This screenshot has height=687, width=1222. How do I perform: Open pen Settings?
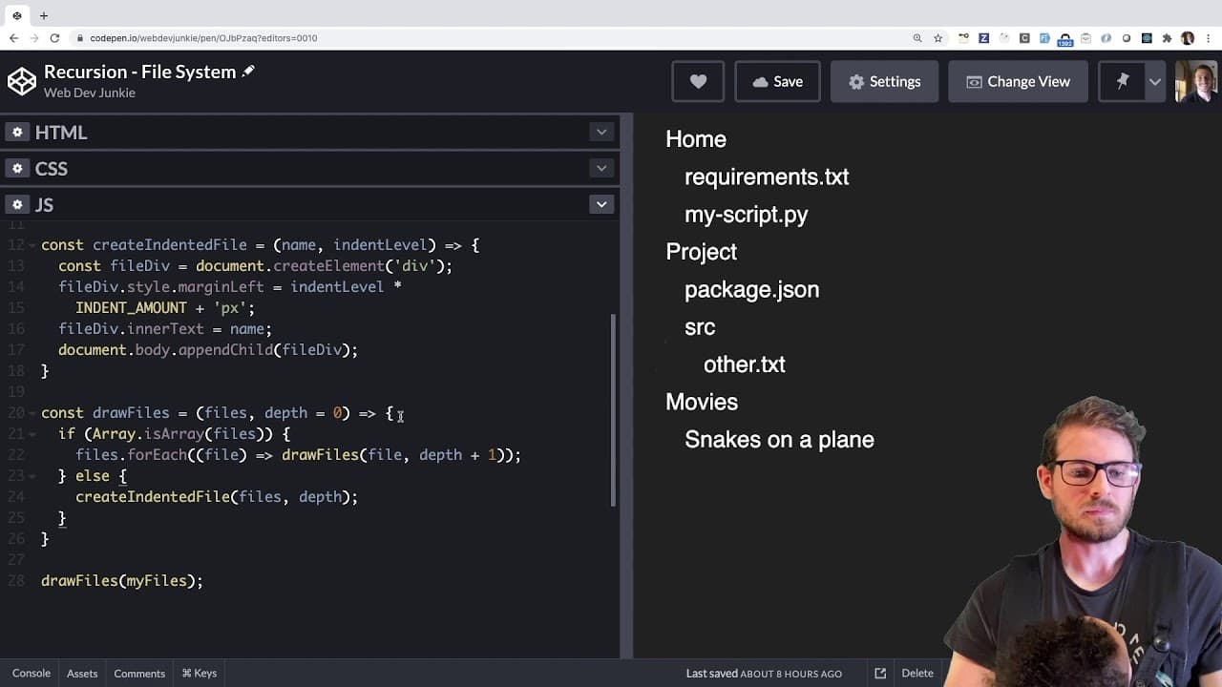pos(884,81)
